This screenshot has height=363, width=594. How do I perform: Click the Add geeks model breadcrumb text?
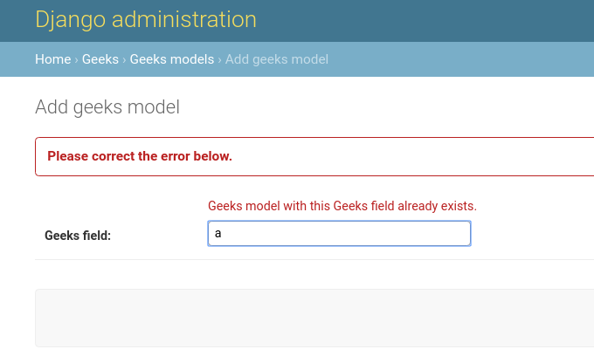pos(277,59)
